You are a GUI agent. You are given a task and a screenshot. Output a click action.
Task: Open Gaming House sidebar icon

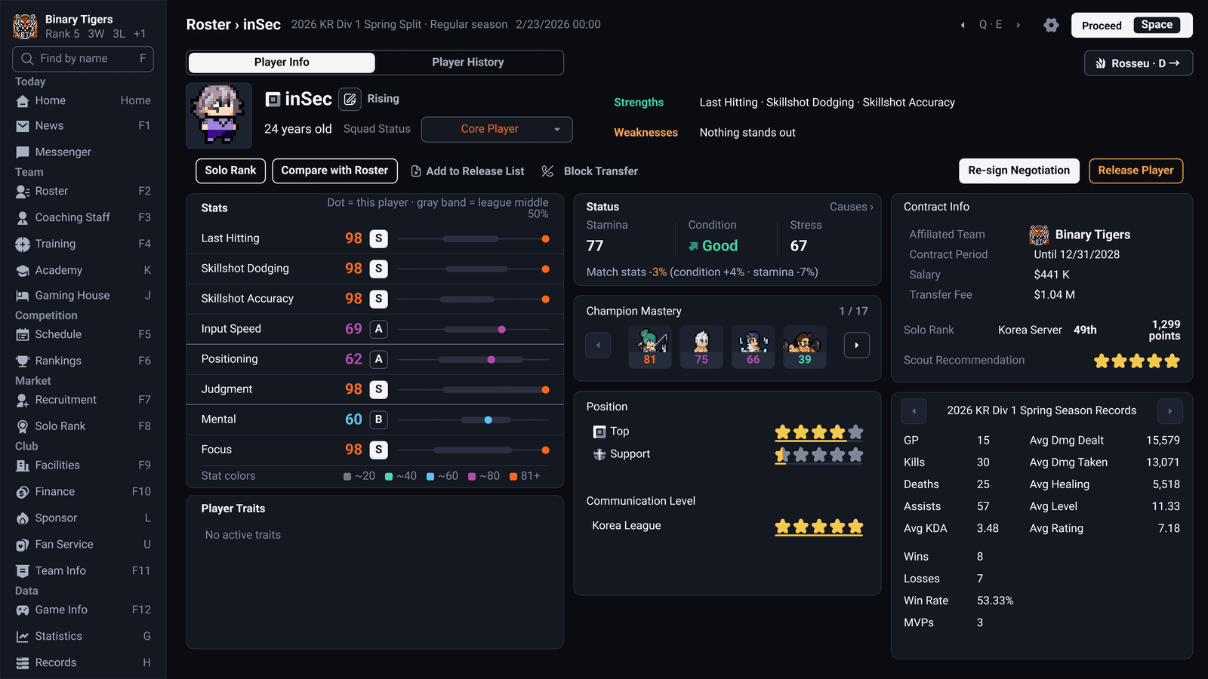pos(23,296)
